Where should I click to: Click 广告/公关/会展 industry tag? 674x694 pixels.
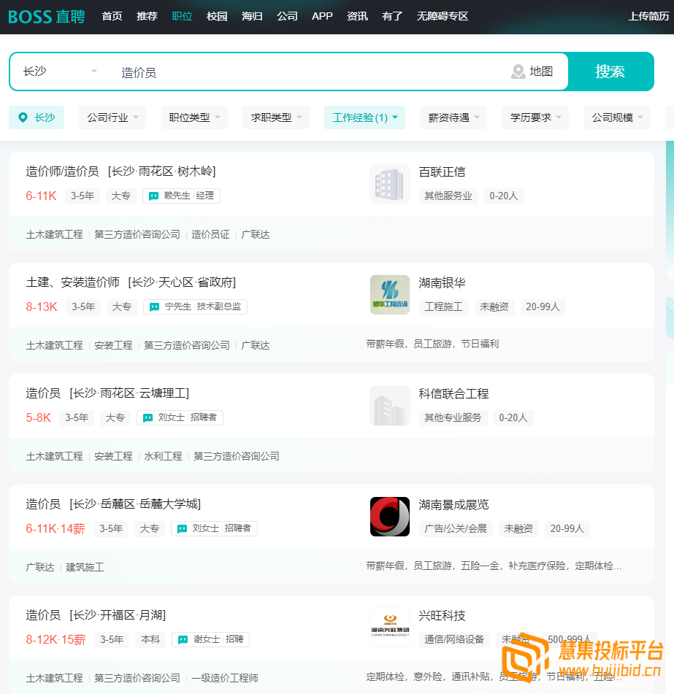456,528
